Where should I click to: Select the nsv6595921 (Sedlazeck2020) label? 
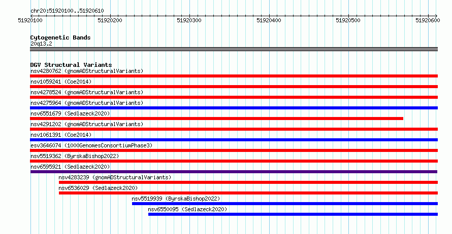[x=70, y=167]
